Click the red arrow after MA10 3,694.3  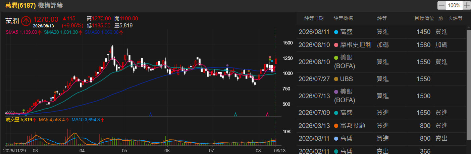click(102, 120)
